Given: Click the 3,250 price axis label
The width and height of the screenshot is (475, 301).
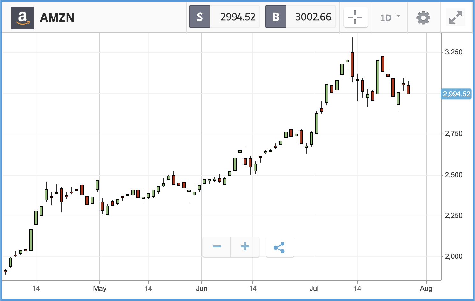Looking at the screenshot, I should [454, 52].
